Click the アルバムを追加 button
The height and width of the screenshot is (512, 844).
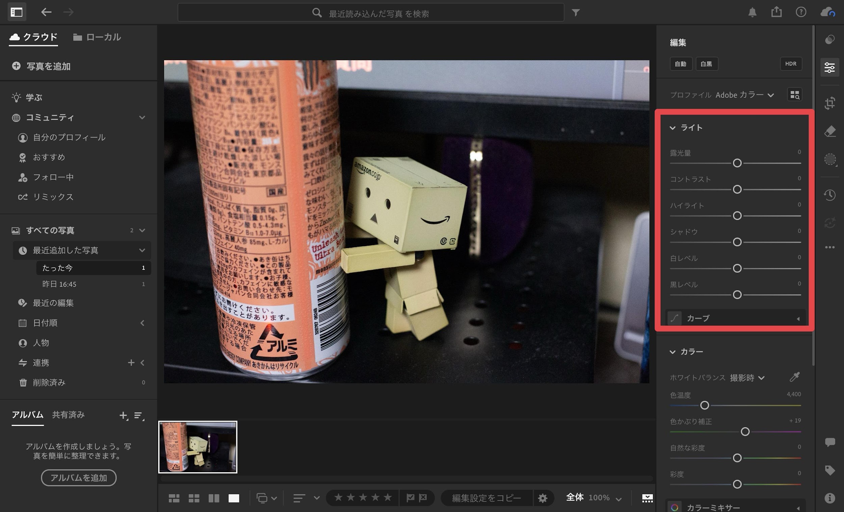(79, 478)
